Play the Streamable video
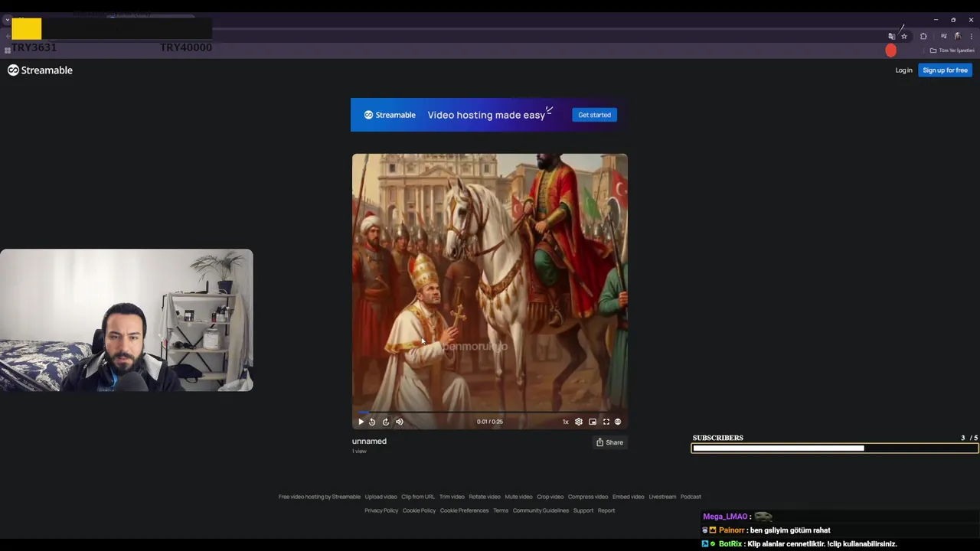The width and height of the screenshot is (980, 551). [x=361, y=422]
